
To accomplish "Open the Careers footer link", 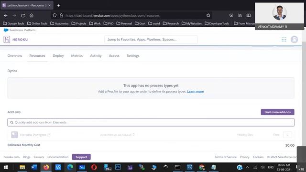I will click(x=39, y=157).
